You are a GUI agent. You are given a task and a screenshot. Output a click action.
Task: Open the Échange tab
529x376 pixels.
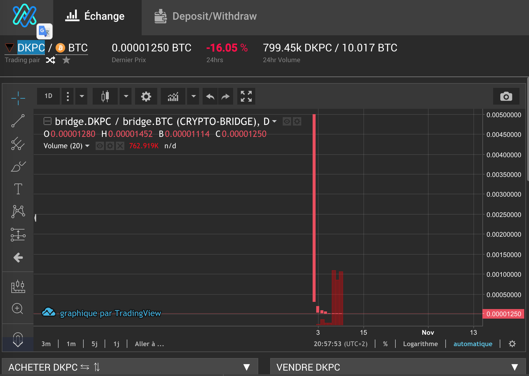tap(95, 16)
